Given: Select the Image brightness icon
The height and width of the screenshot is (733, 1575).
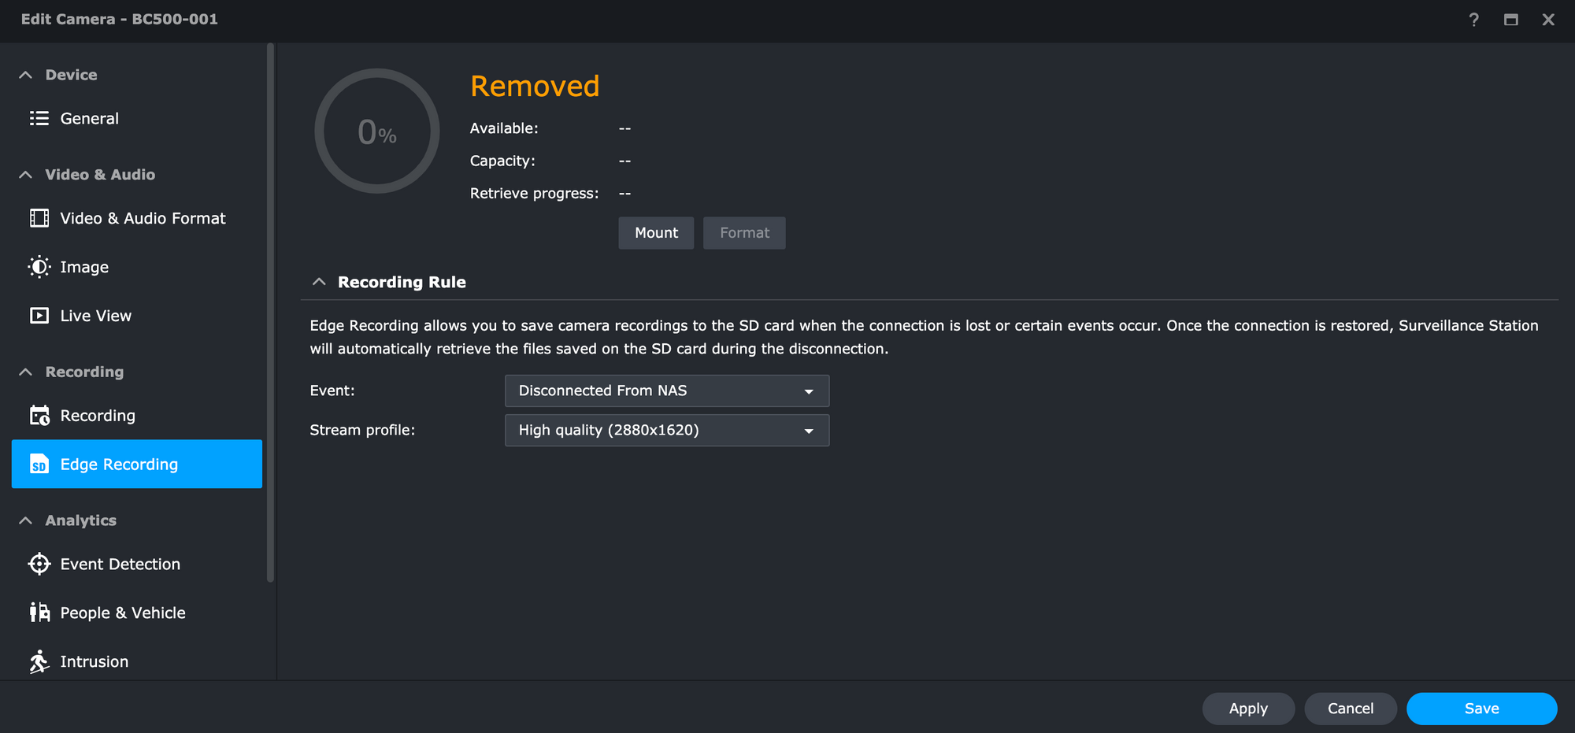Looking at the screenshot, I should click(x=39, y=267).
